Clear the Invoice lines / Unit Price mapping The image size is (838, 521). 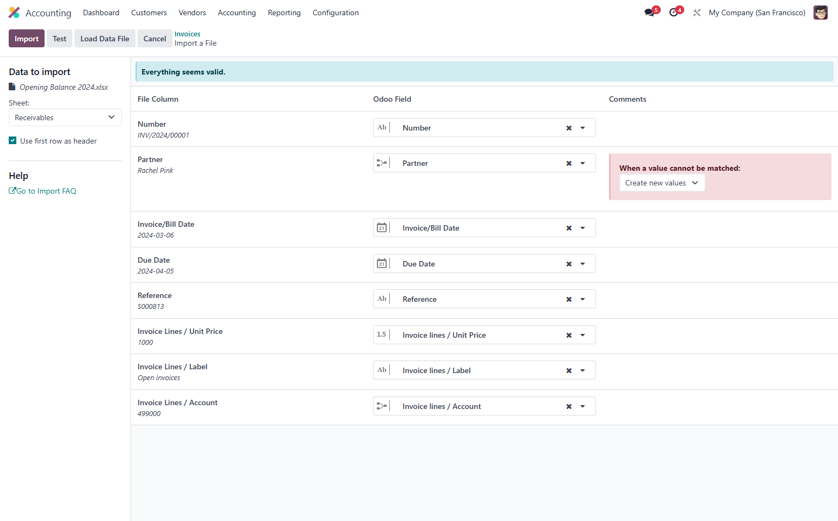(569, 336)
